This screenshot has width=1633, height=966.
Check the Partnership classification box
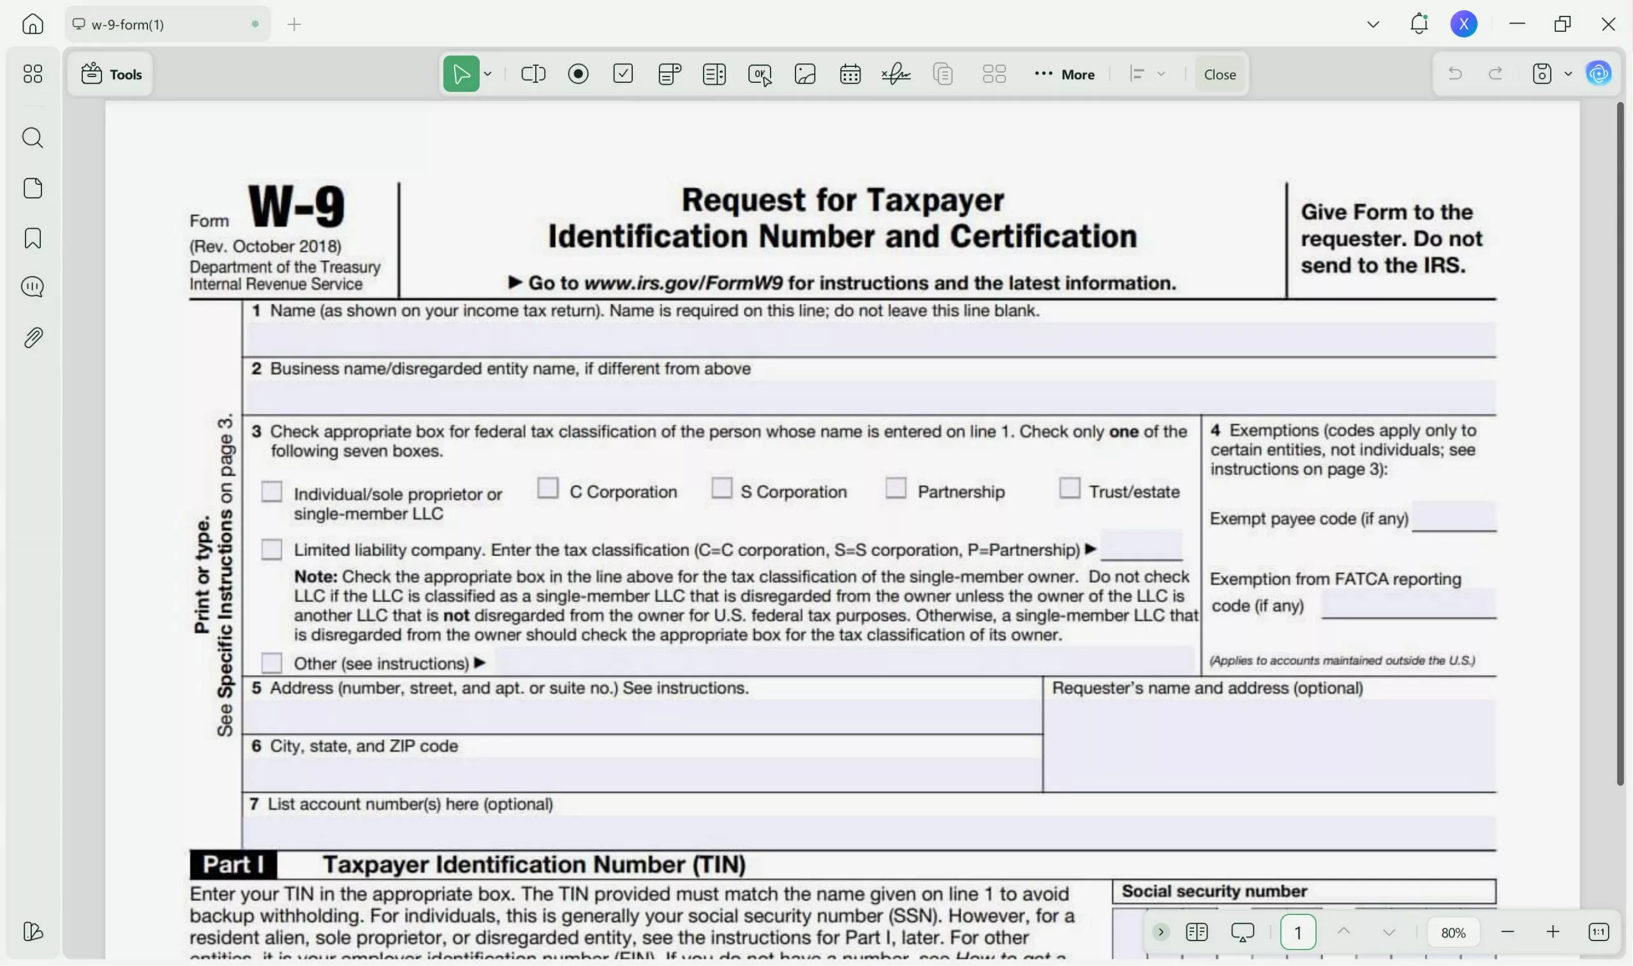[896, 488]
